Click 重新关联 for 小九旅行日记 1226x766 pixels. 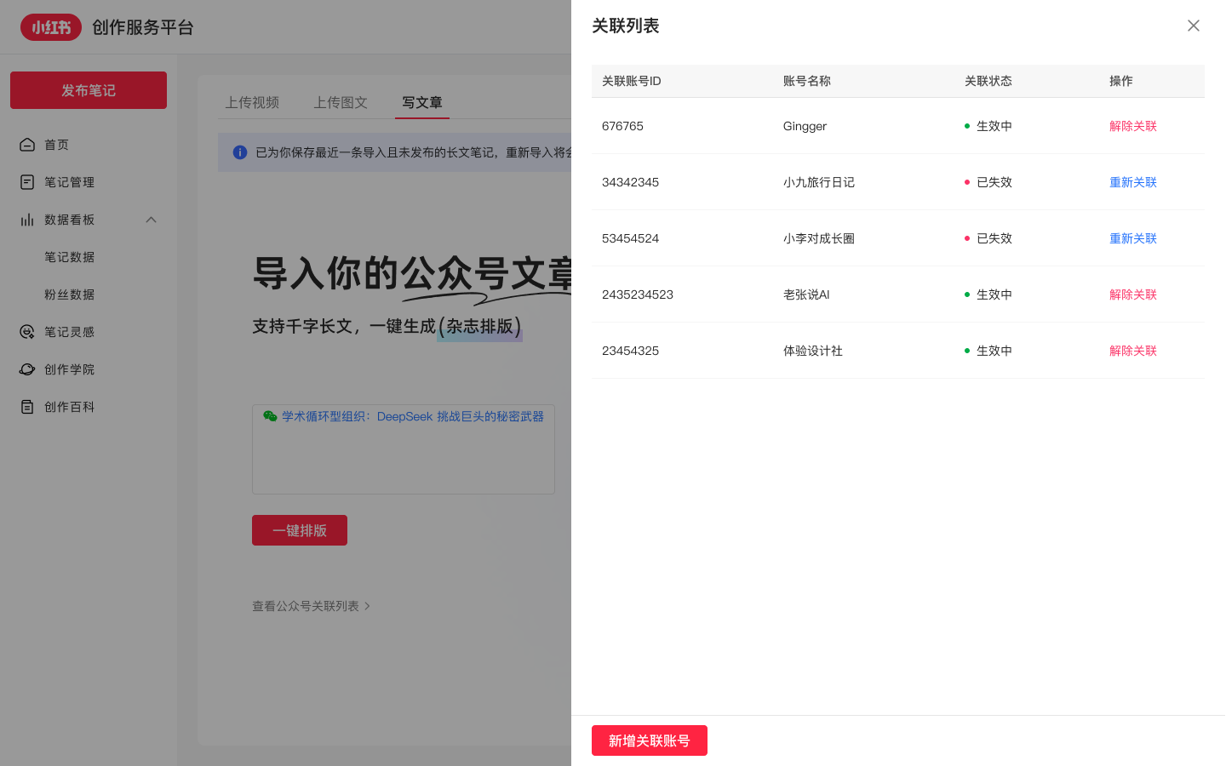point(1132,182)
